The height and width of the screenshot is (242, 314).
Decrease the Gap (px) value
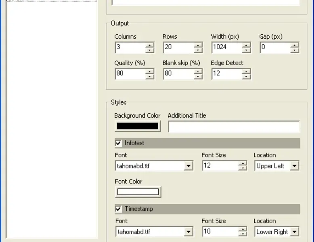click(x=295, y=50)
